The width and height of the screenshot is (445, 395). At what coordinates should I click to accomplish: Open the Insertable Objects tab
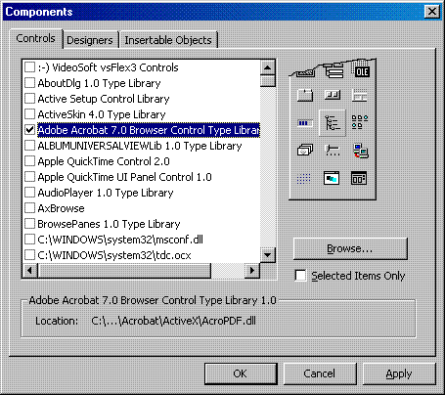168,40
